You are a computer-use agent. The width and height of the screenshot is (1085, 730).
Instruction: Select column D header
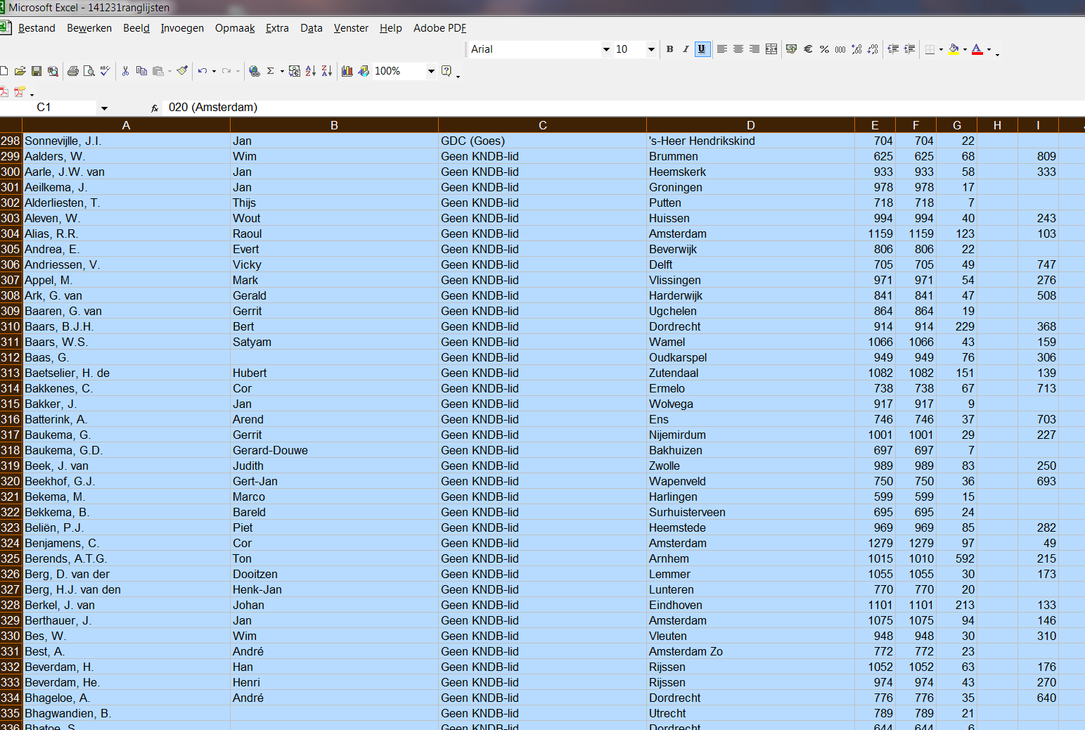point(750,125)
